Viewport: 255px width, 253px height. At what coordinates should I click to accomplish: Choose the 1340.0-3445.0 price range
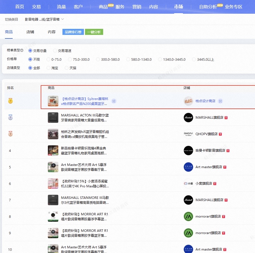tap(160, 59)
